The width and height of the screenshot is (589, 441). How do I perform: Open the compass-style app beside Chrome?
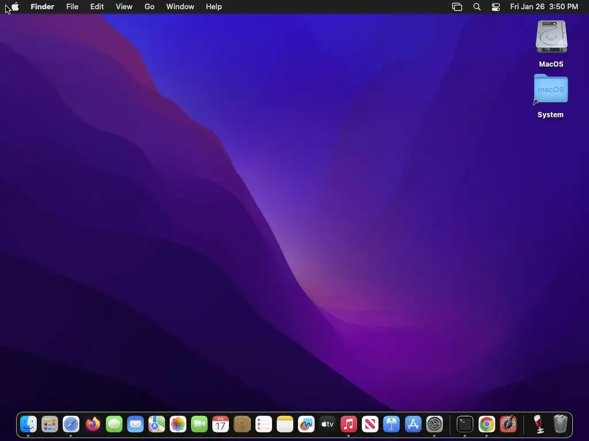pos(508,424)
